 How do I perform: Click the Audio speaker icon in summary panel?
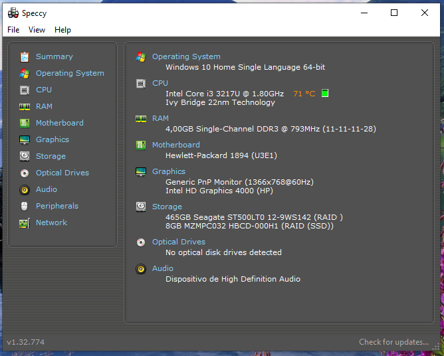point(141,269)
